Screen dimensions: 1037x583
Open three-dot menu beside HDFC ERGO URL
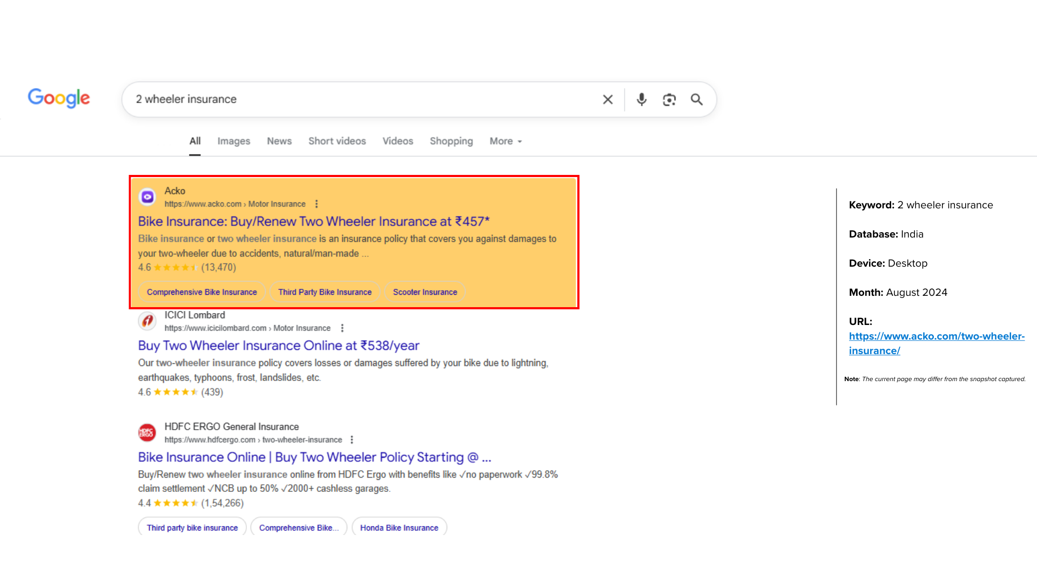(352, 440)
